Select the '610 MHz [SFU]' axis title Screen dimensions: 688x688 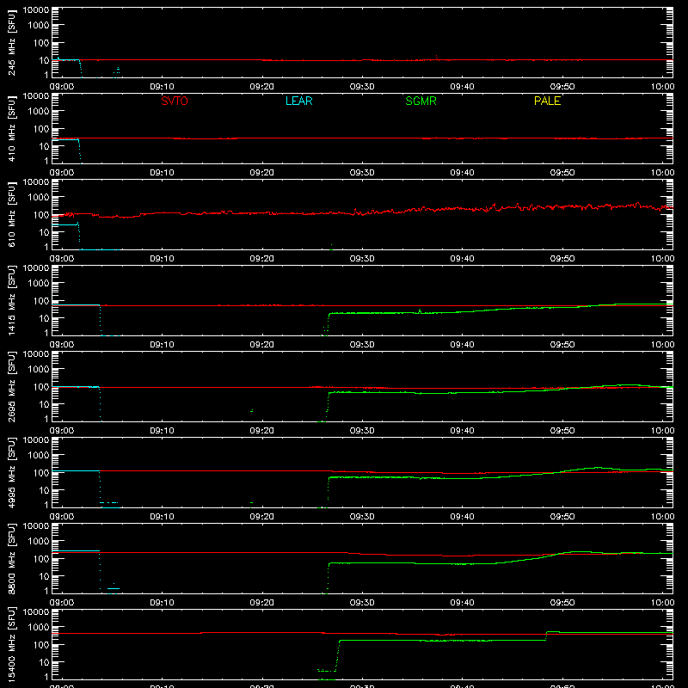11,215
